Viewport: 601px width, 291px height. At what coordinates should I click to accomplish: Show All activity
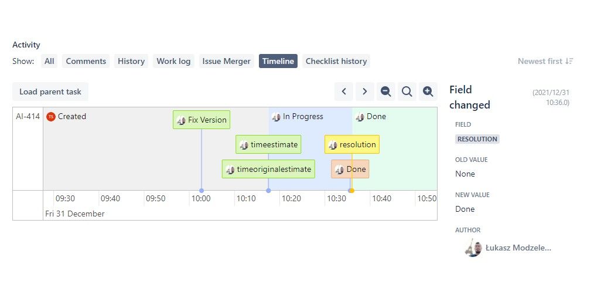pyautogui.click(x=49, y=61)
